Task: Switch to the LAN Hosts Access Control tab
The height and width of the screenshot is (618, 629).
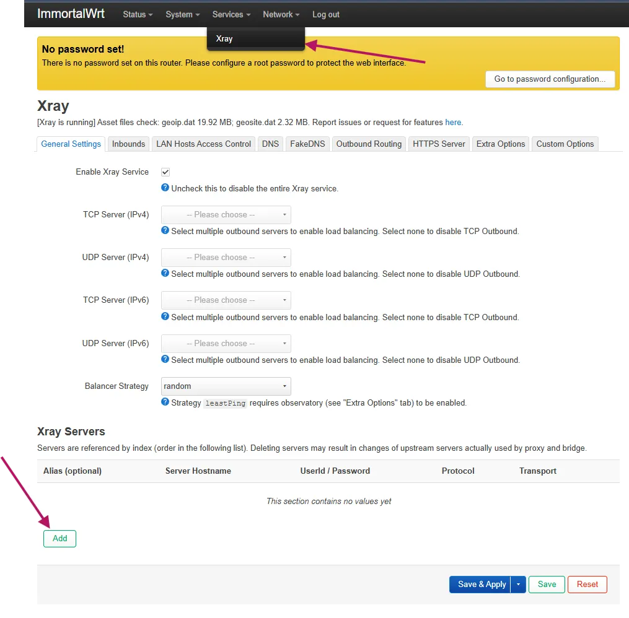Action: click(x=203, y=144)
